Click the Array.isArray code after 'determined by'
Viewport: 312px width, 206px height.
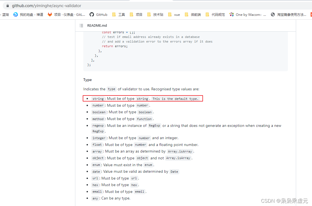(x=180, y=151)
